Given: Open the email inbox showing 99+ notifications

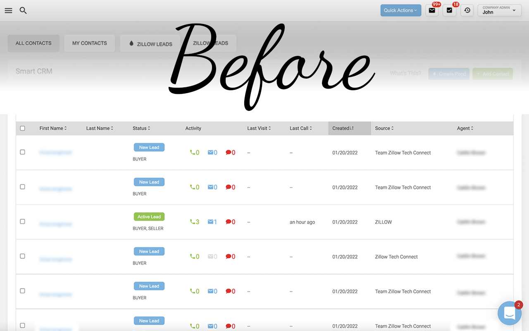Looking at the screenshot, I should click(431, 10).
